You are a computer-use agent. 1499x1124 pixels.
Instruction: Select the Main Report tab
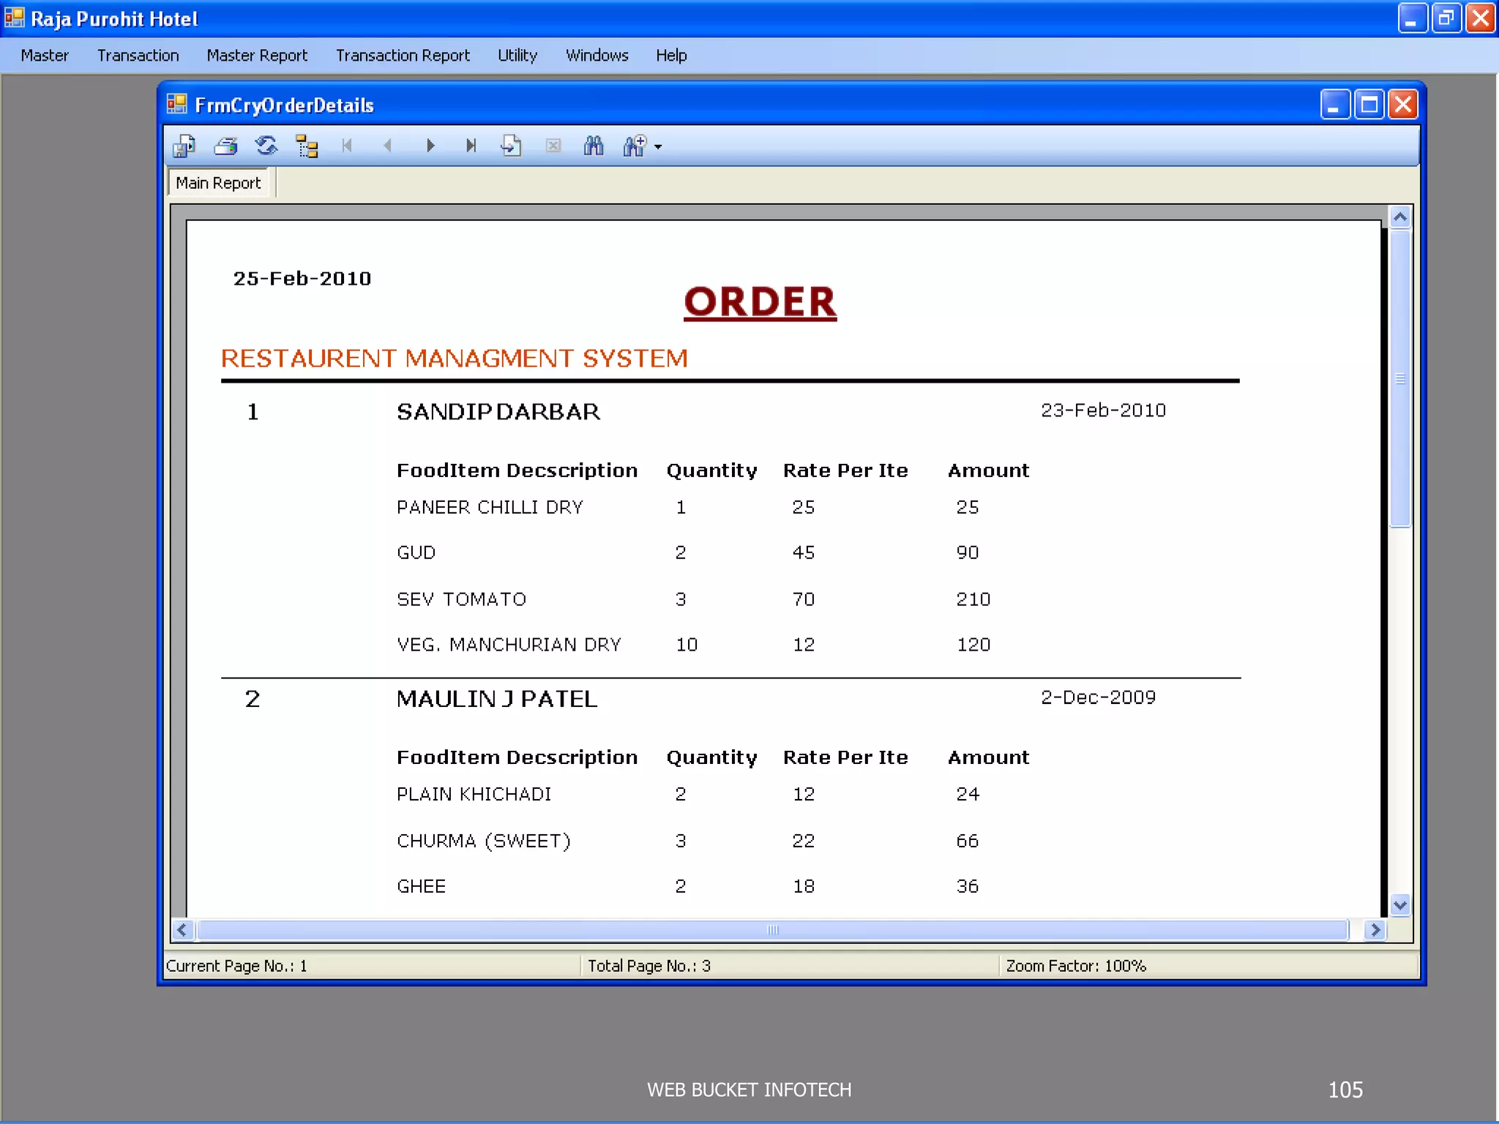click(218, 183)
